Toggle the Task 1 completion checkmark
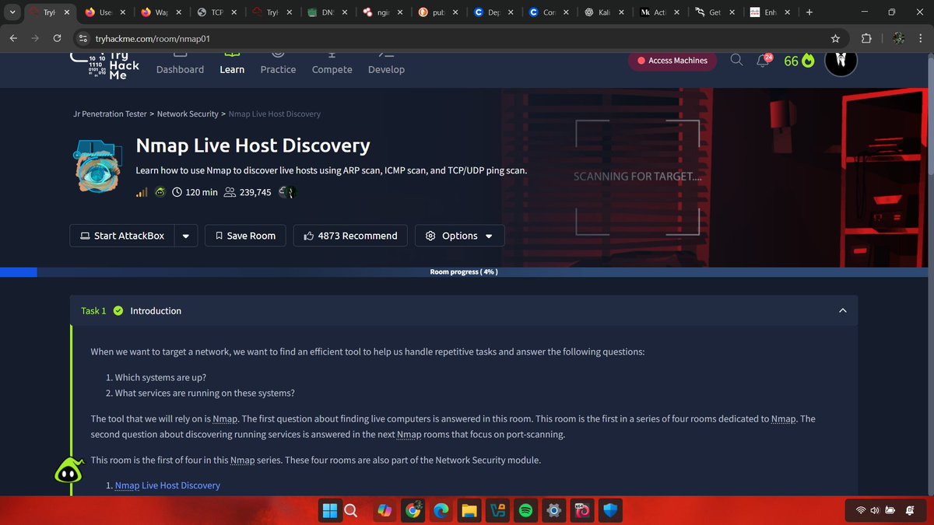Image resolution: width=934 pixels, height=525 pixels. tap(117, 310)
